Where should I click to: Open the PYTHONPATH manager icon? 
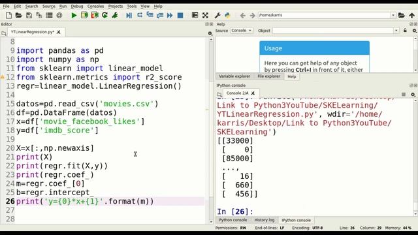pyautogui.click(x=227, y=16)
